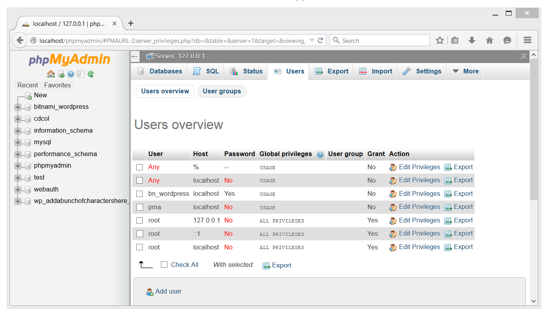Viewport: 549px width, 315px height.
Task: Click Edit Privileges icon for bn_wordpress user
Action: point(393,194)
